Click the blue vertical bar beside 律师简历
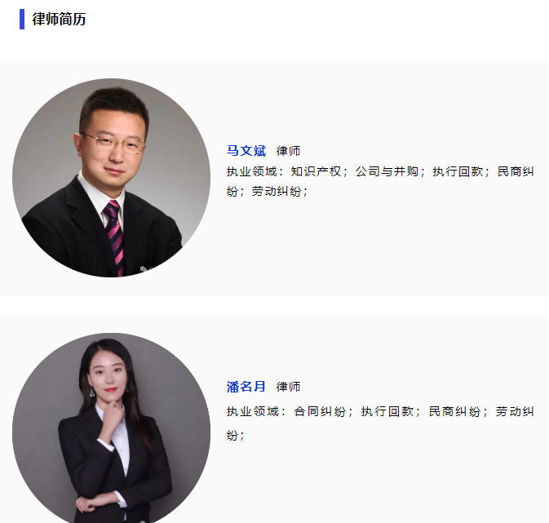Screen dimensions: 549x523 click(x=22, y=19)
